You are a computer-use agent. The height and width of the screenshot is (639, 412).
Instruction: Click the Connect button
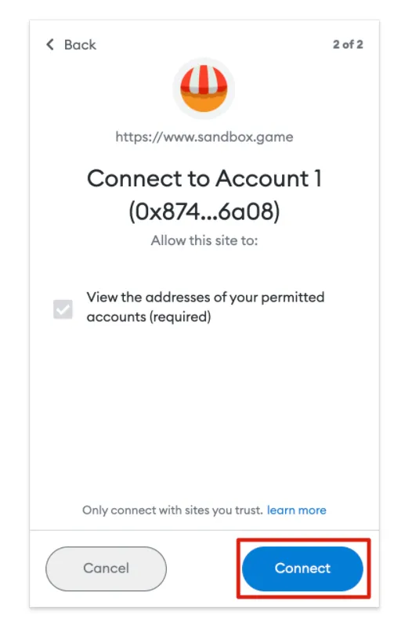click(302, 568)
